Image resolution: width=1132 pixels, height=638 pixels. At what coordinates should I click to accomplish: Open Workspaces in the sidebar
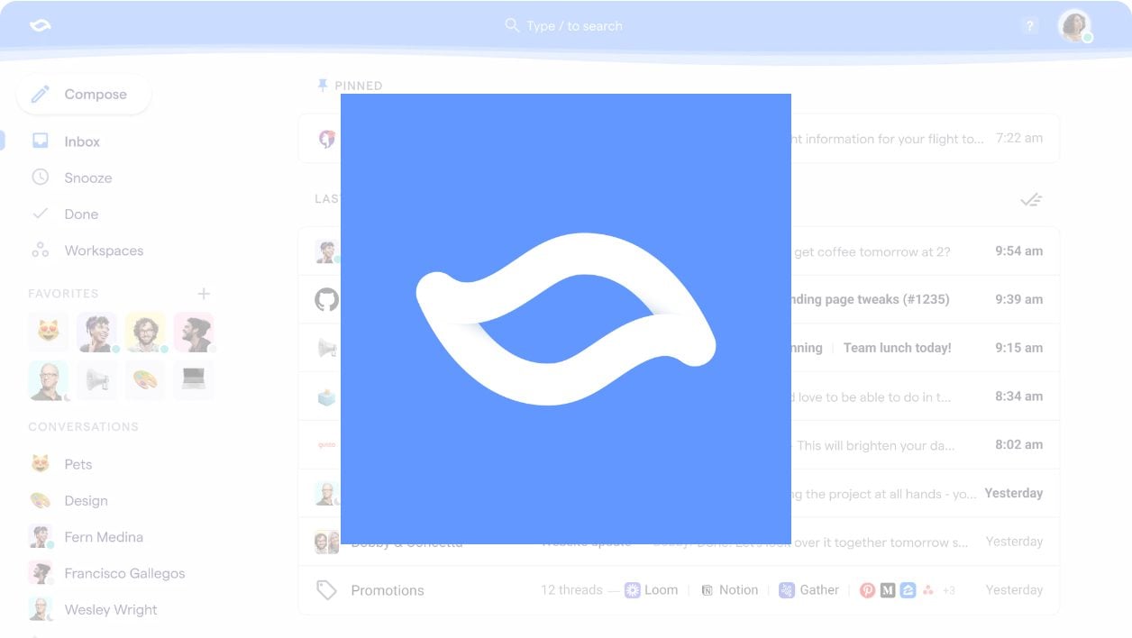[x=87, y=251]
